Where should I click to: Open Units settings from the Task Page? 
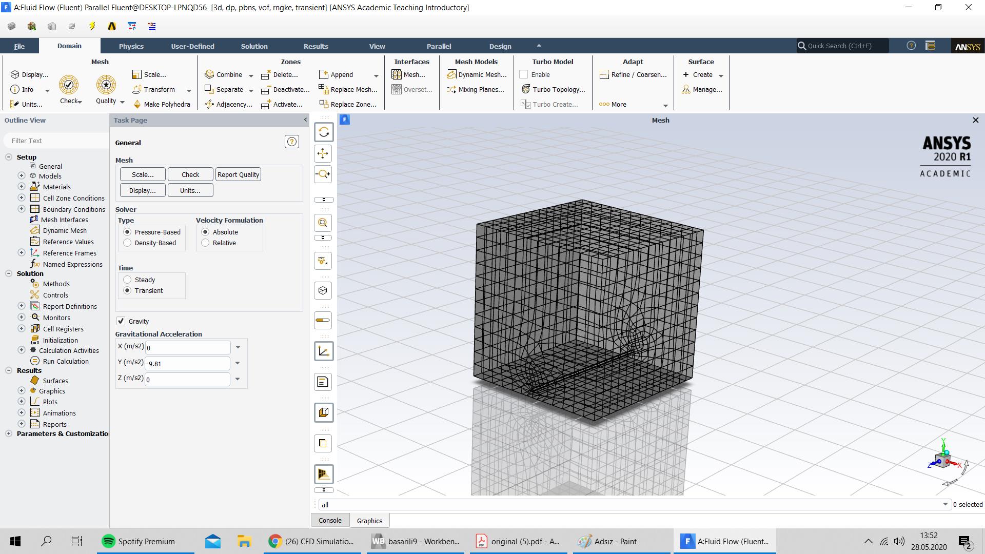click(190, 190)
